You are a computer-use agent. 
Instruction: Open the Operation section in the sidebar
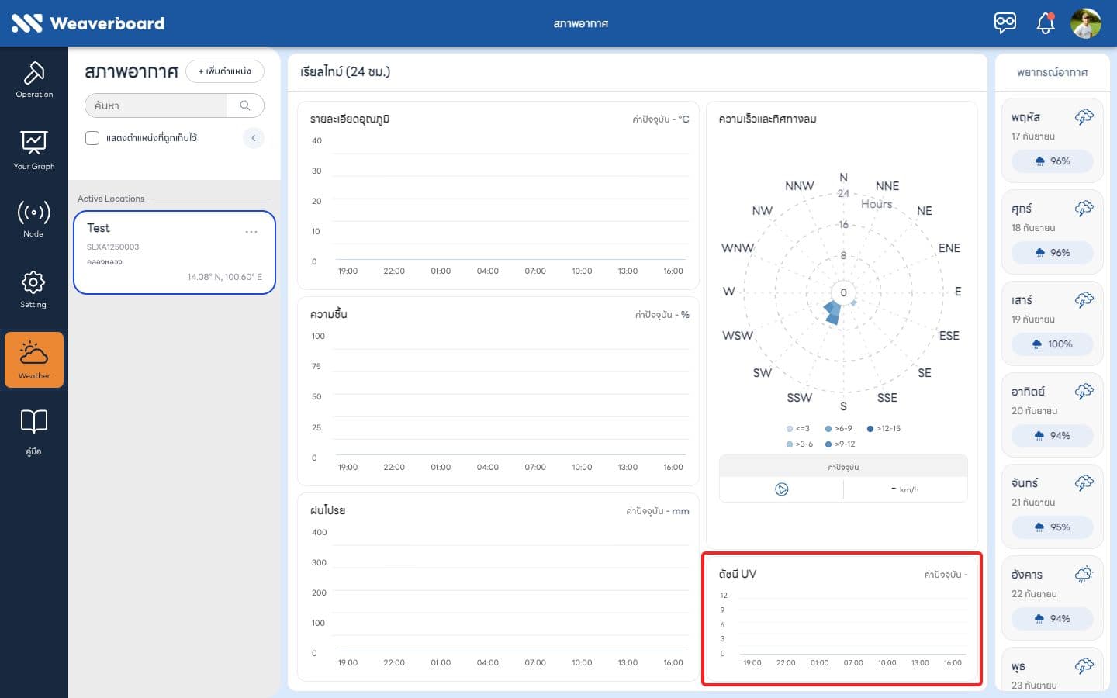(x=34, y=80)
